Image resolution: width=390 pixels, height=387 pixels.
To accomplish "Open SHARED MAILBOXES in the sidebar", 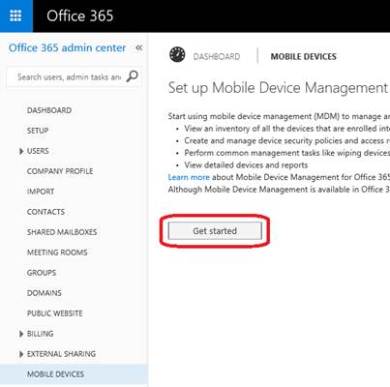I will click(62, 232).
